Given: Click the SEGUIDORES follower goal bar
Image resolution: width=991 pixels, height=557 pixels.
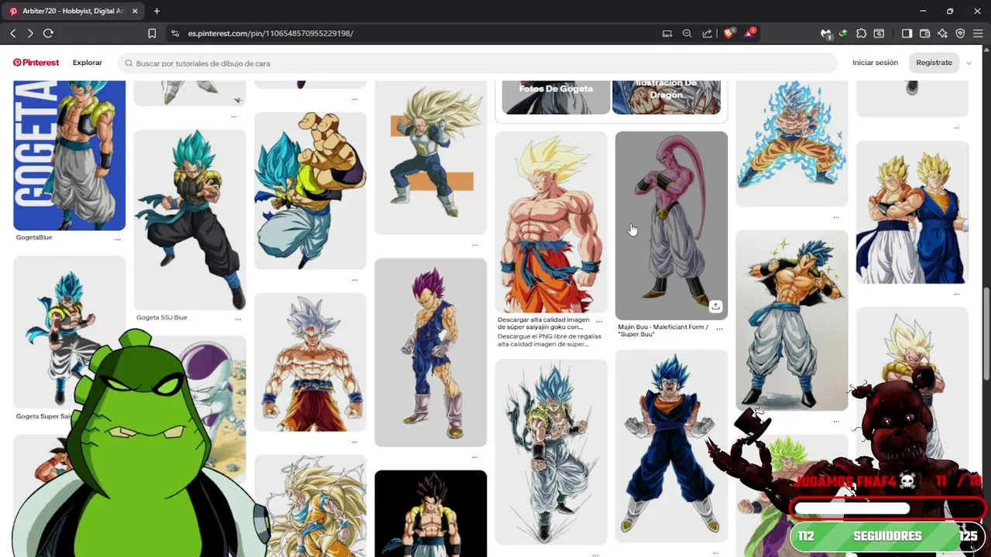Looking at the screenshot, I should click(x=887, y=536).
